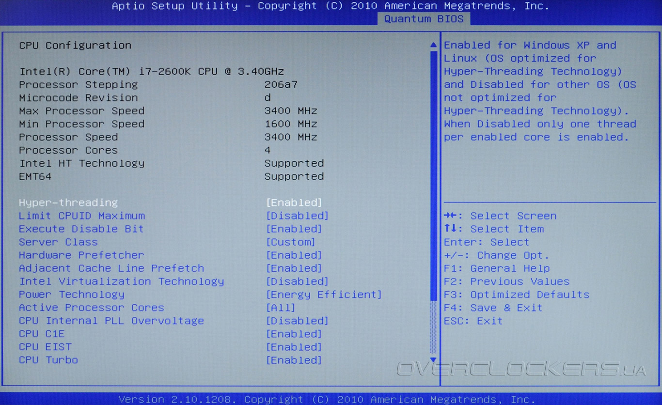Click the Processor Stepping label
This screenshot has height=405, width=662.
(x=79, y=84)
